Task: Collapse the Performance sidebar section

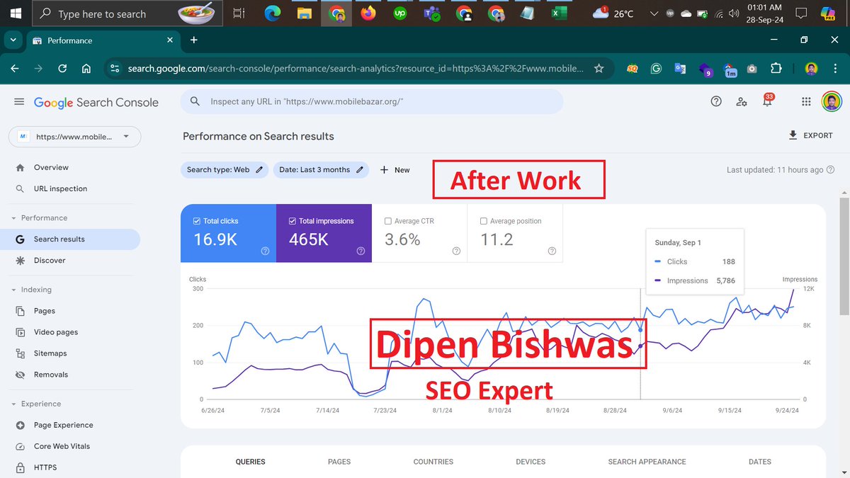Action: coord(14,218)
